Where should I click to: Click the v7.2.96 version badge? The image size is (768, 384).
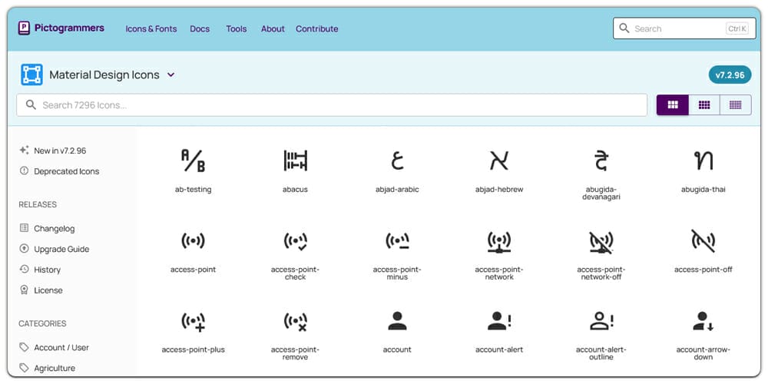pyautogui.click(x=730, y=75)
